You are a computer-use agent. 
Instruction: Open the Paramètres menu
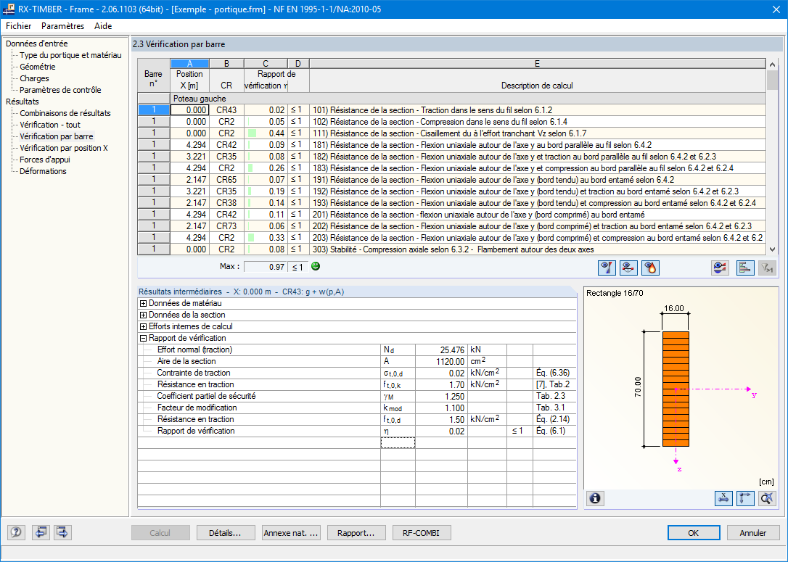63,26
